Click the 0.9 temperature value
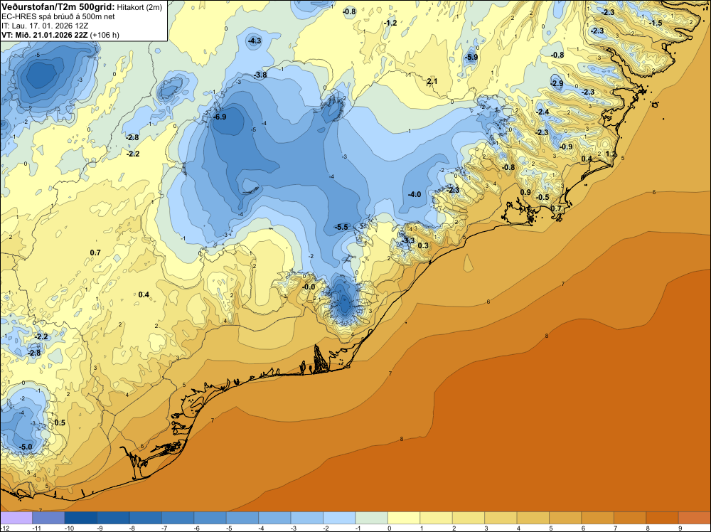Screen dimensions: 711x532 [x=525, y=192]
